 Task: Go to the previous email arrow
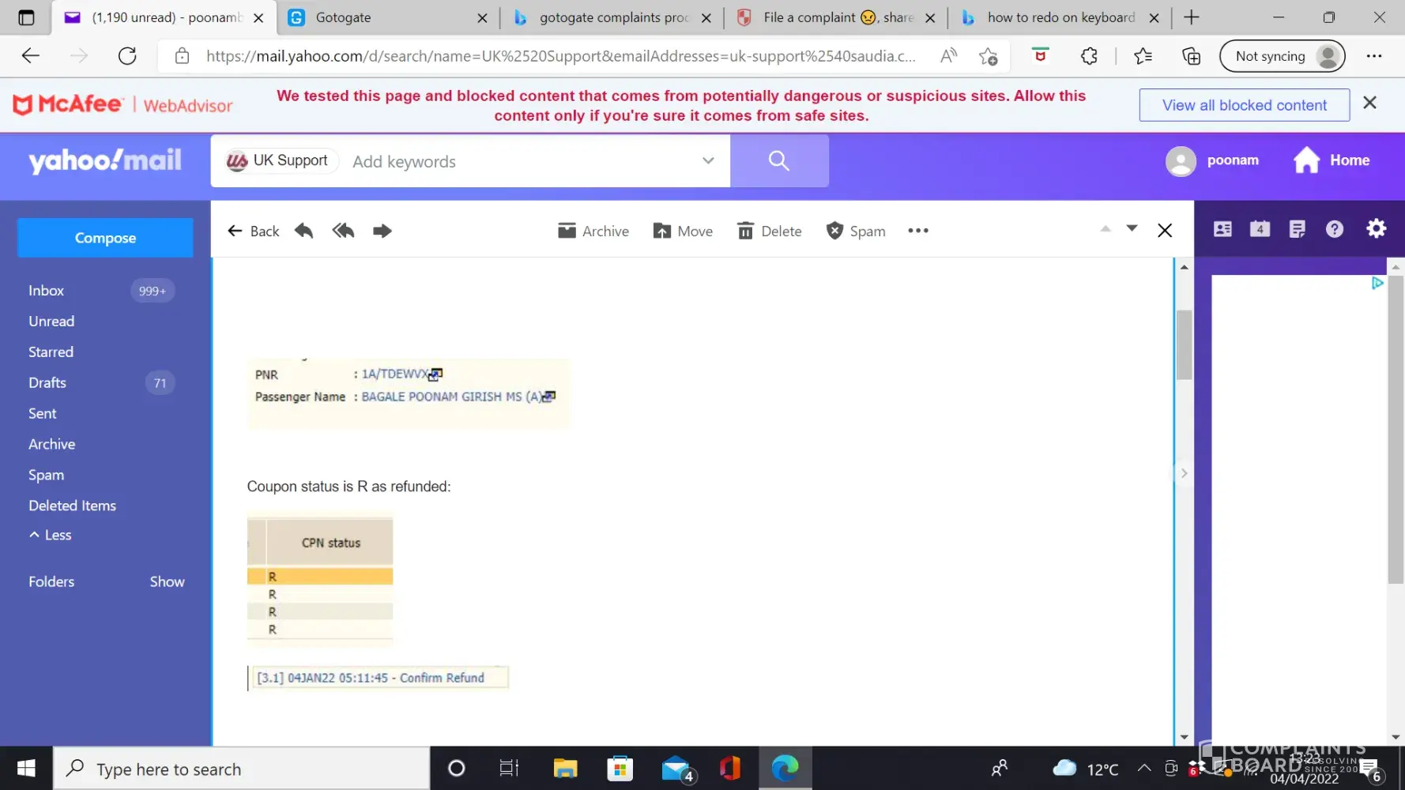coord(1106,229)
